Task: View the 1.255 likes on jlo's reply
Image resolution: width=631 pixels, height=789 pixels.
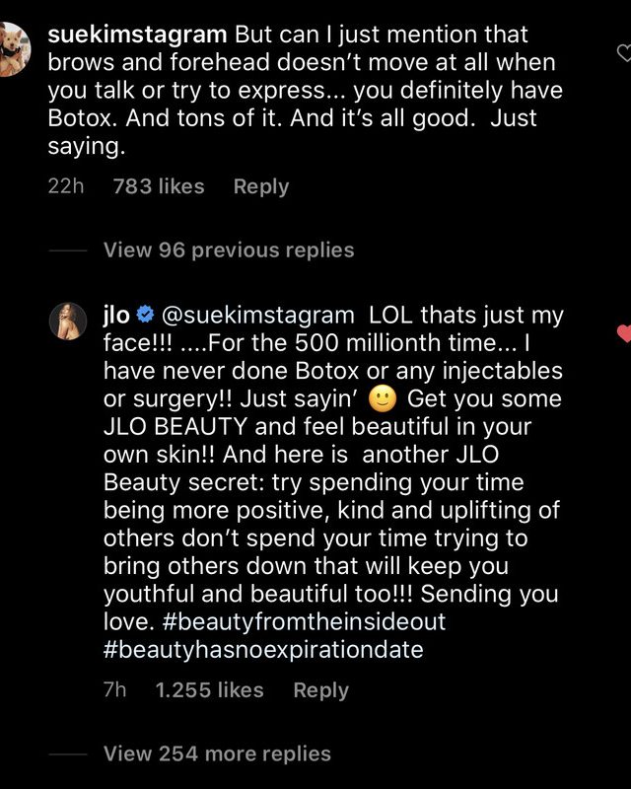Action: 210,690
